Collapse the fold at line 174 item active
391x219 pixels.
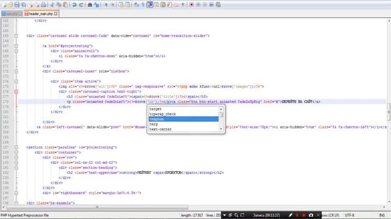tap(16, 82)
